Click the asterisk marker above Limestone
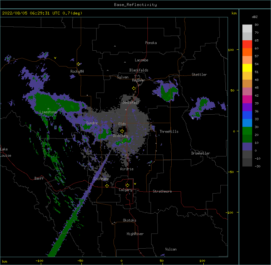The width and height of the screenshot is (271, 265). [48, 109]
